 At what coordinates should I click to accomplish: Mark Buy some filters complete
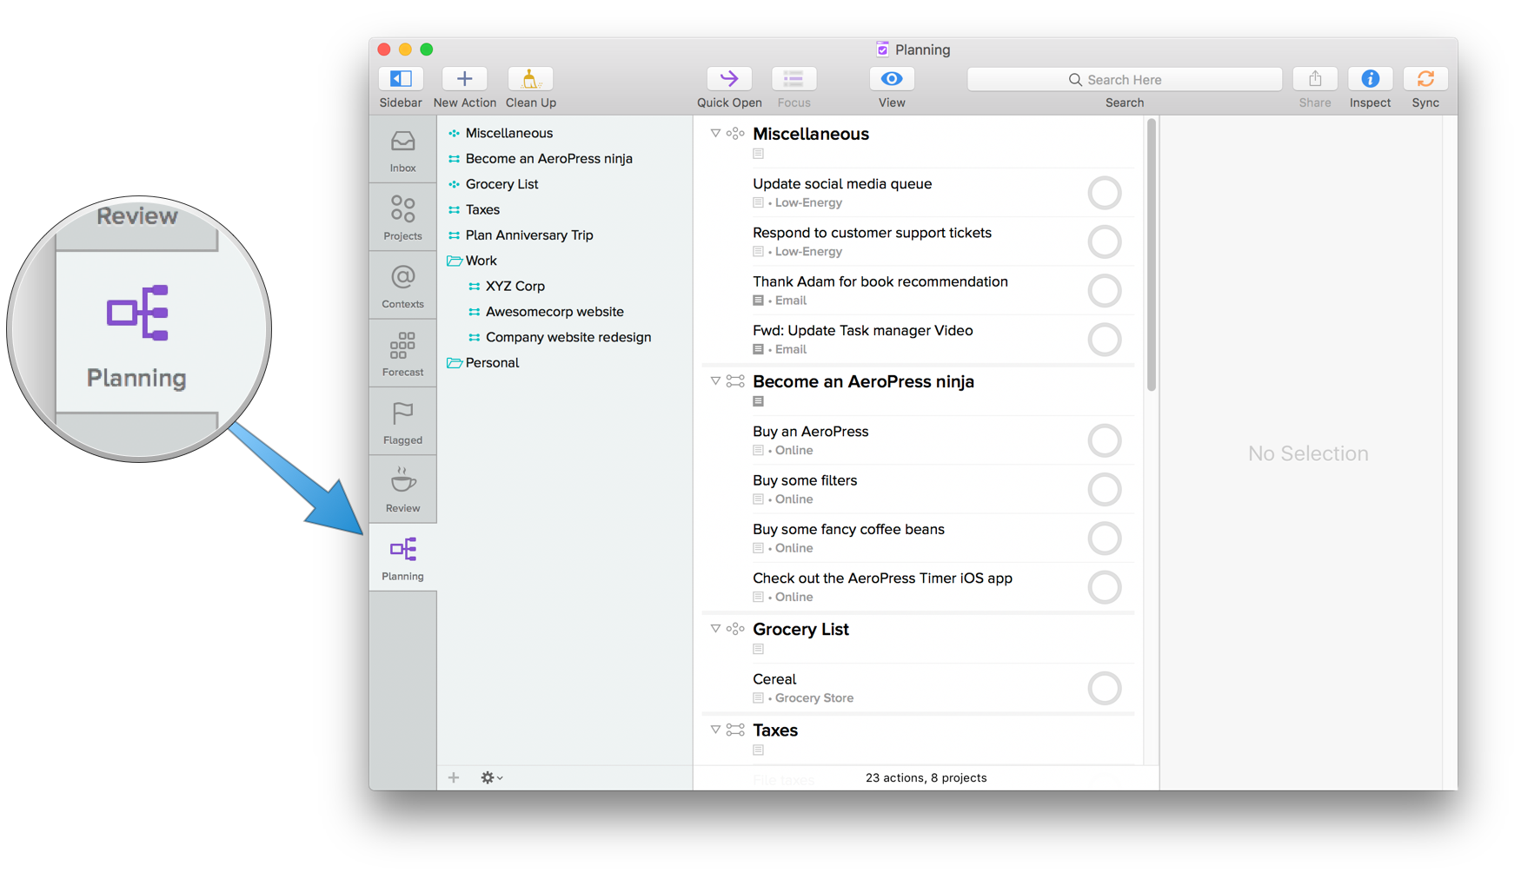[x=1105, y=490]
